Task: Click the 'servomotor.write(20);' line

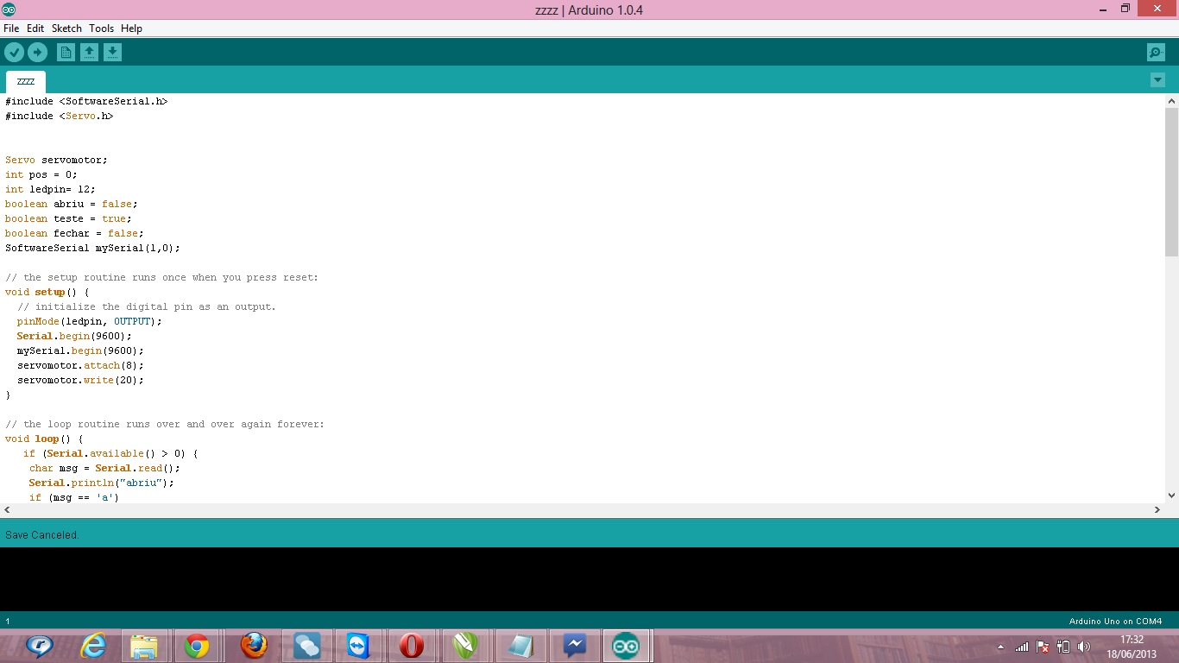Action: coord(80,380)
